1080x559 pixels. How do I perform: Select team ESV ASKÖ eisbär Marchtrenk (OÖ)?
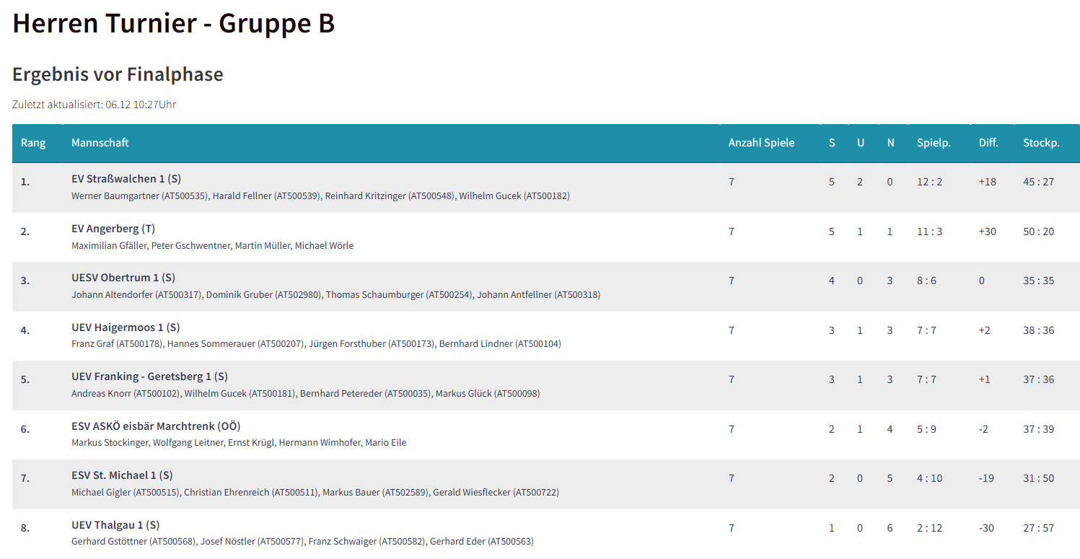click(x=156, y=426)
